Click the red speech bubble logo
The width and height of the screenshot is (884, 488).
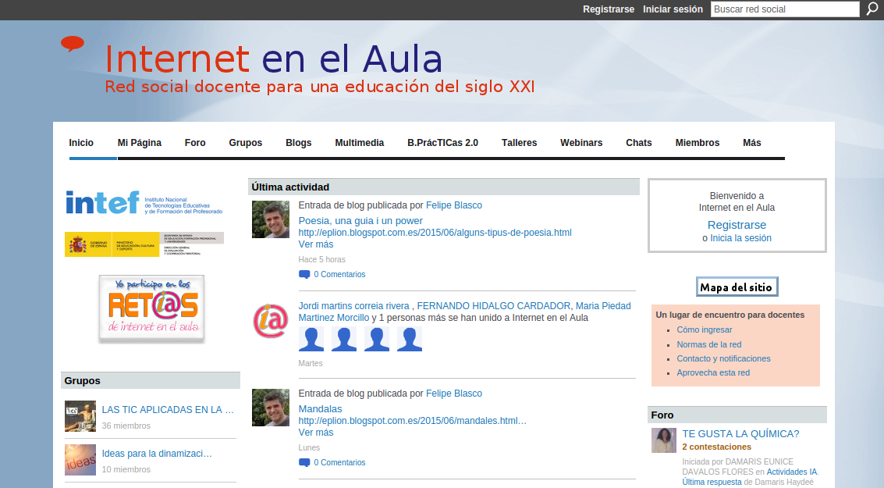[x=72, y=44]
